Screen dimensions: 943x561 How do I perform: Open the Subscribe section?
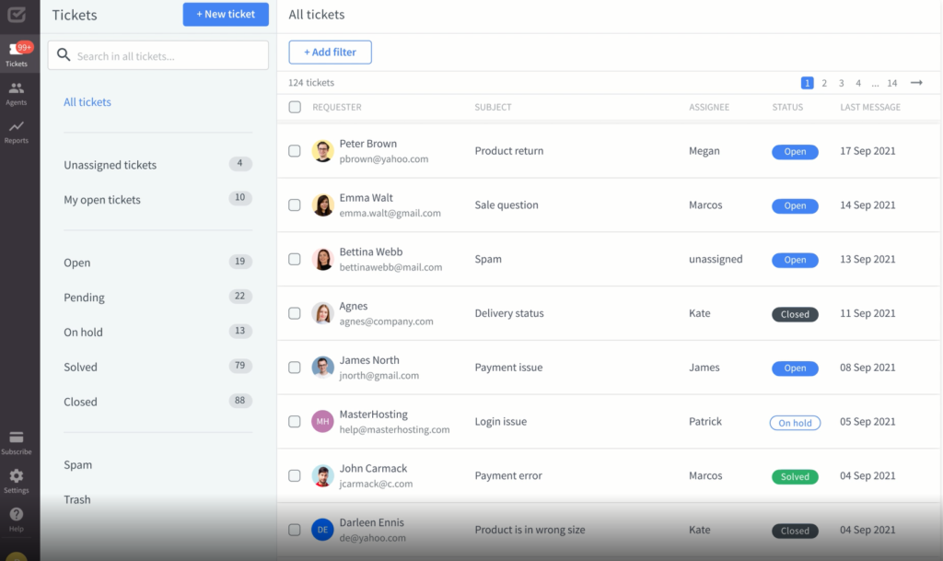(17, 442)
